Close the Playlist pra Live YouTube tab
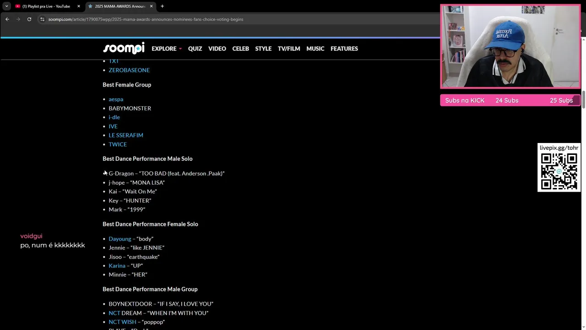The height and width of the screenshot is (330, 586). click(79, 6)
